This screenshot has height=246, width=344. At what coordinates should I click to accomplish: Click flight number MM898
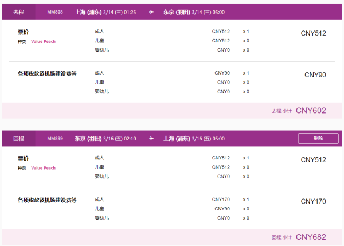click(x=55, y=12)
